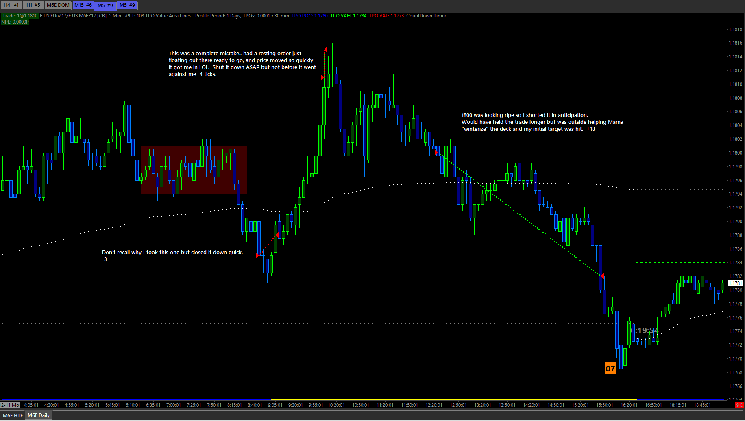The height and width of the screenshot is (421, 745).
Task: Select the 'Don't recall why I took' annotation
Action: (x=172, y=256)
